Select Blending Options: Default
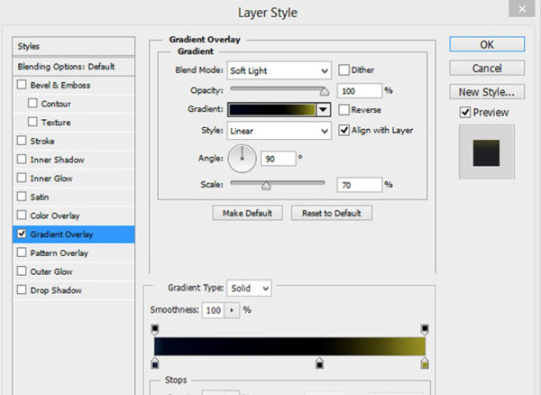The height and width of the screenshot is (395, 541). point(74,67)
